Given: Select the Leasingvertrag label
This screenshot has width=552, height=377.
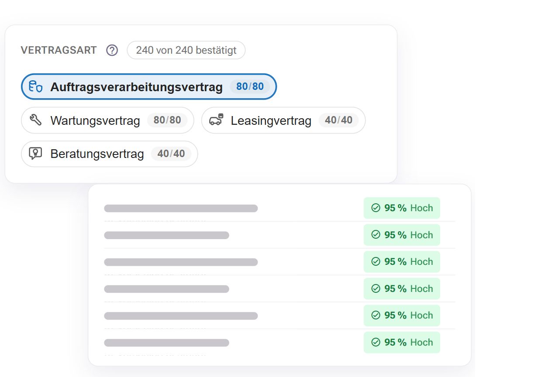Looking at the screenshot, I should (271, 120).
